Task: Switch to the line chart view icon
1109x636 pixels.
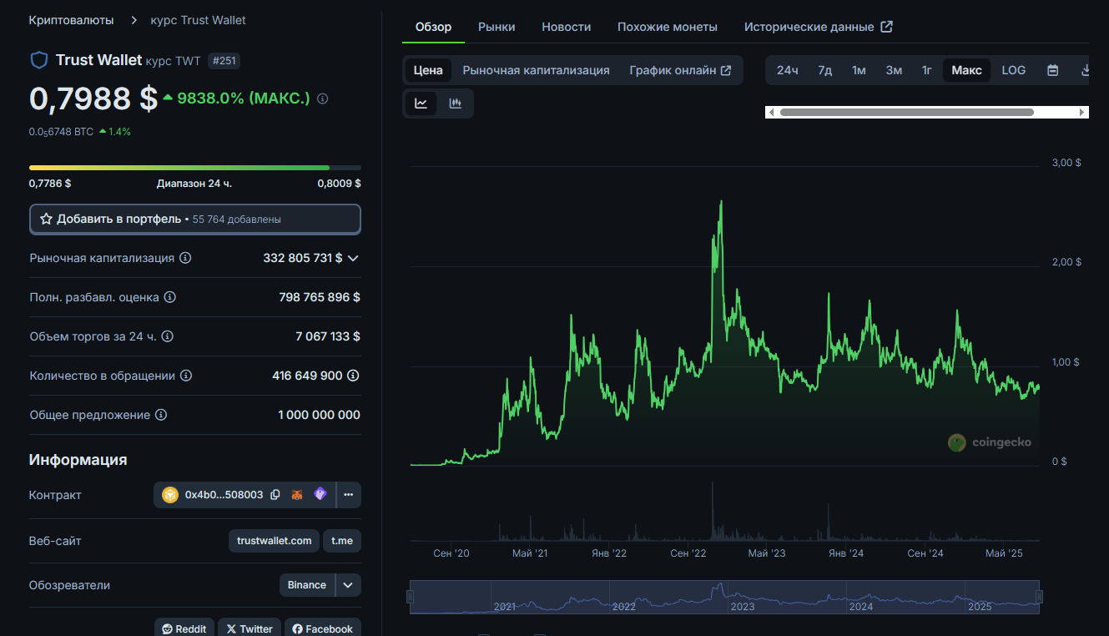Action: coord(421,103)
